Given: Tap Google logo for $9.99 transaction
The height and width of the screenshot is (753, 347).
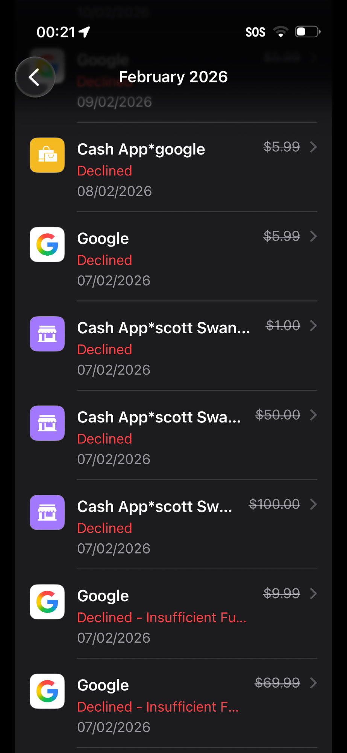Looking at the screenshot, I should [47, 602].
